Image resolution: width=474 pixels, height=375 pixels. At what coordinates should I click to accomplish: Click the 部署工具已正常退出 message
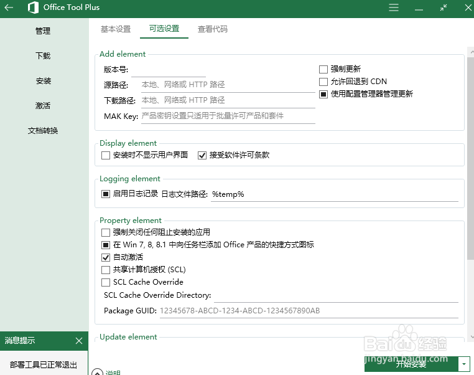43,364
